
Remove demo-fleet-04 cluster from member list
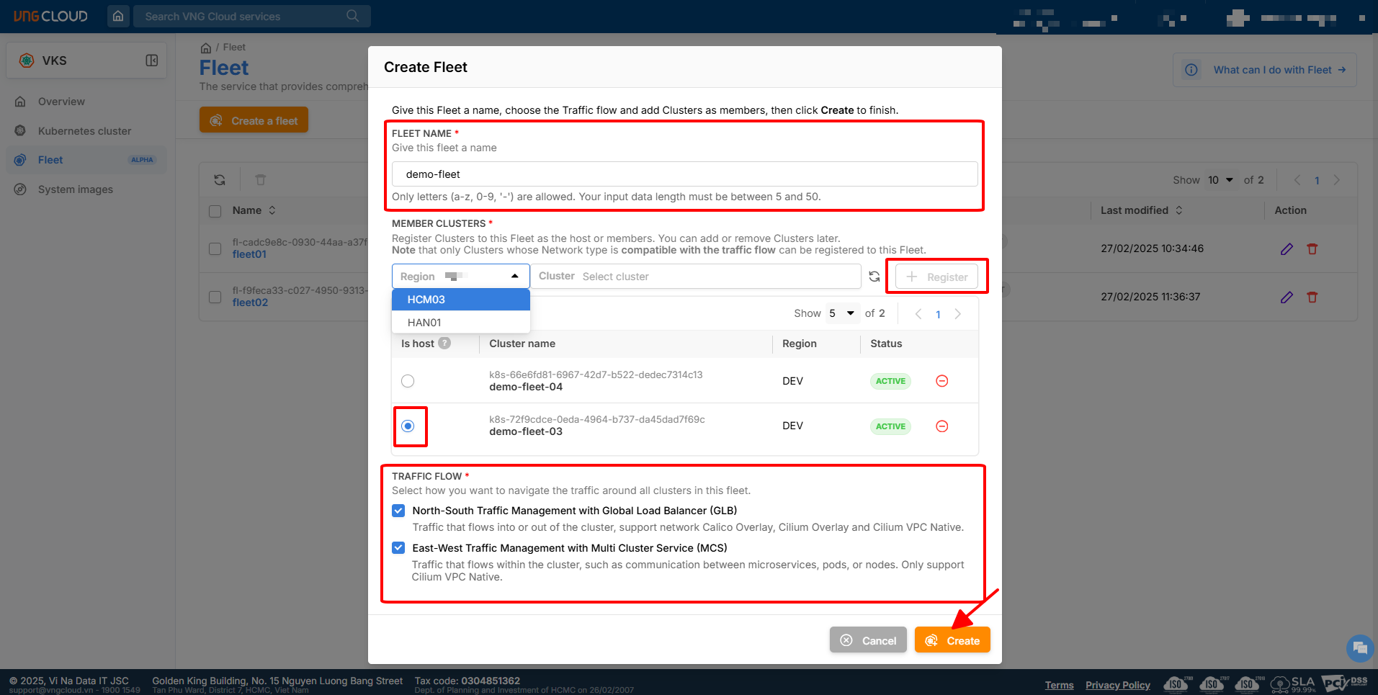point(941,381)
